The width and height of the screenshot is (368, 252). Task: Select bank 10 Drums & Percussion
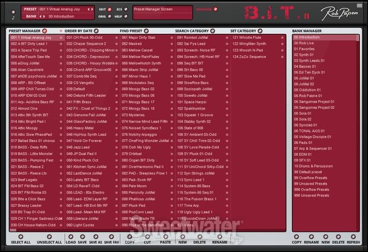pos(314,166)
